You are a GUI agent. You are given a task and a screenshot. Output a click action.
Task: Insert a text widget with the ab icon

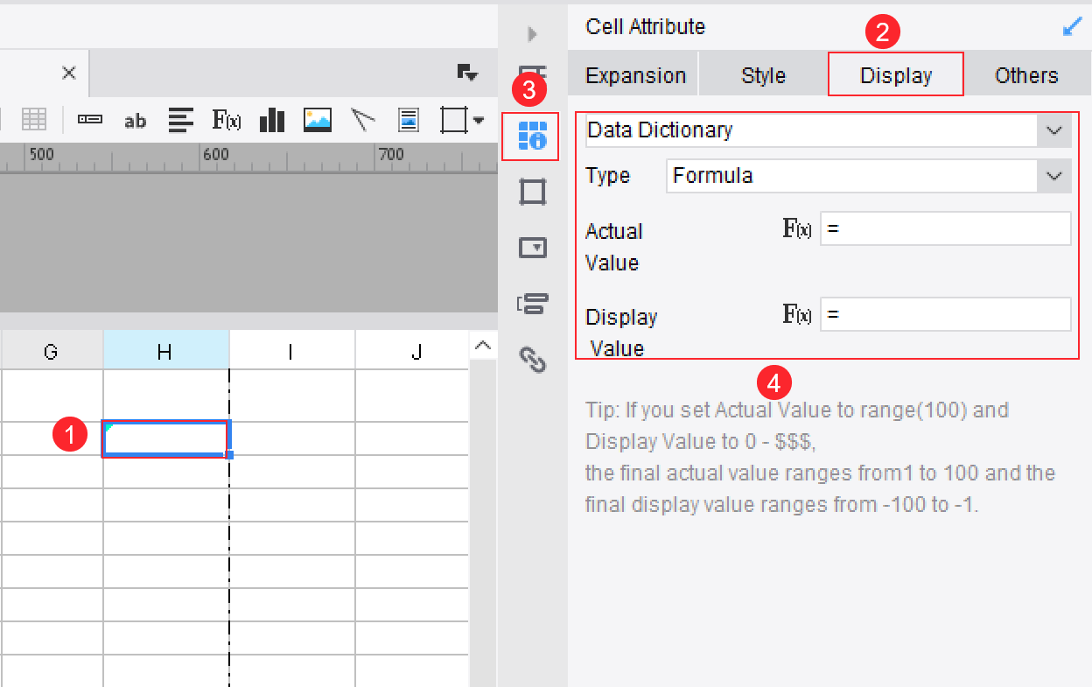point(136,120)
